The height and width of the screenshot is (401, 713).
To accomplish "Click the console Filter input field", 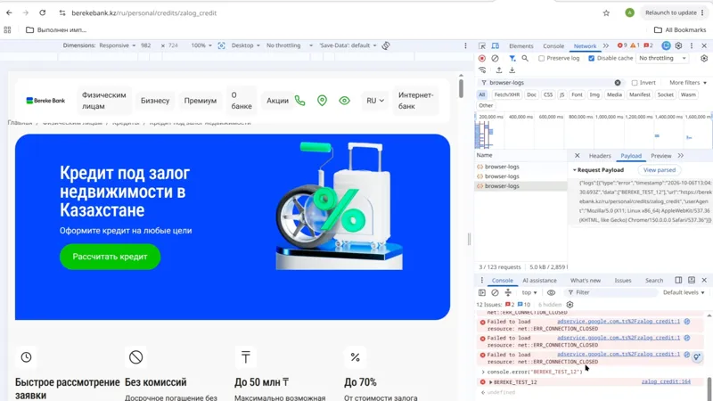I will [611, 292].
